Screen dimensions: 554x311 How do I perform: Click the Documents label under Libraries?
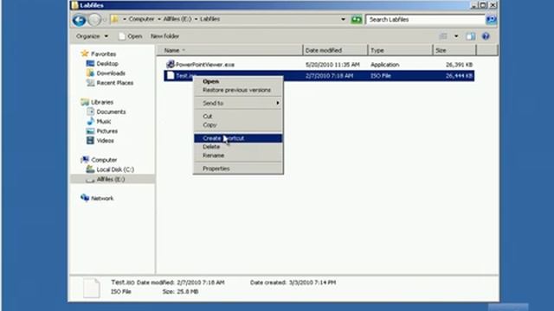tap(111, 111)
